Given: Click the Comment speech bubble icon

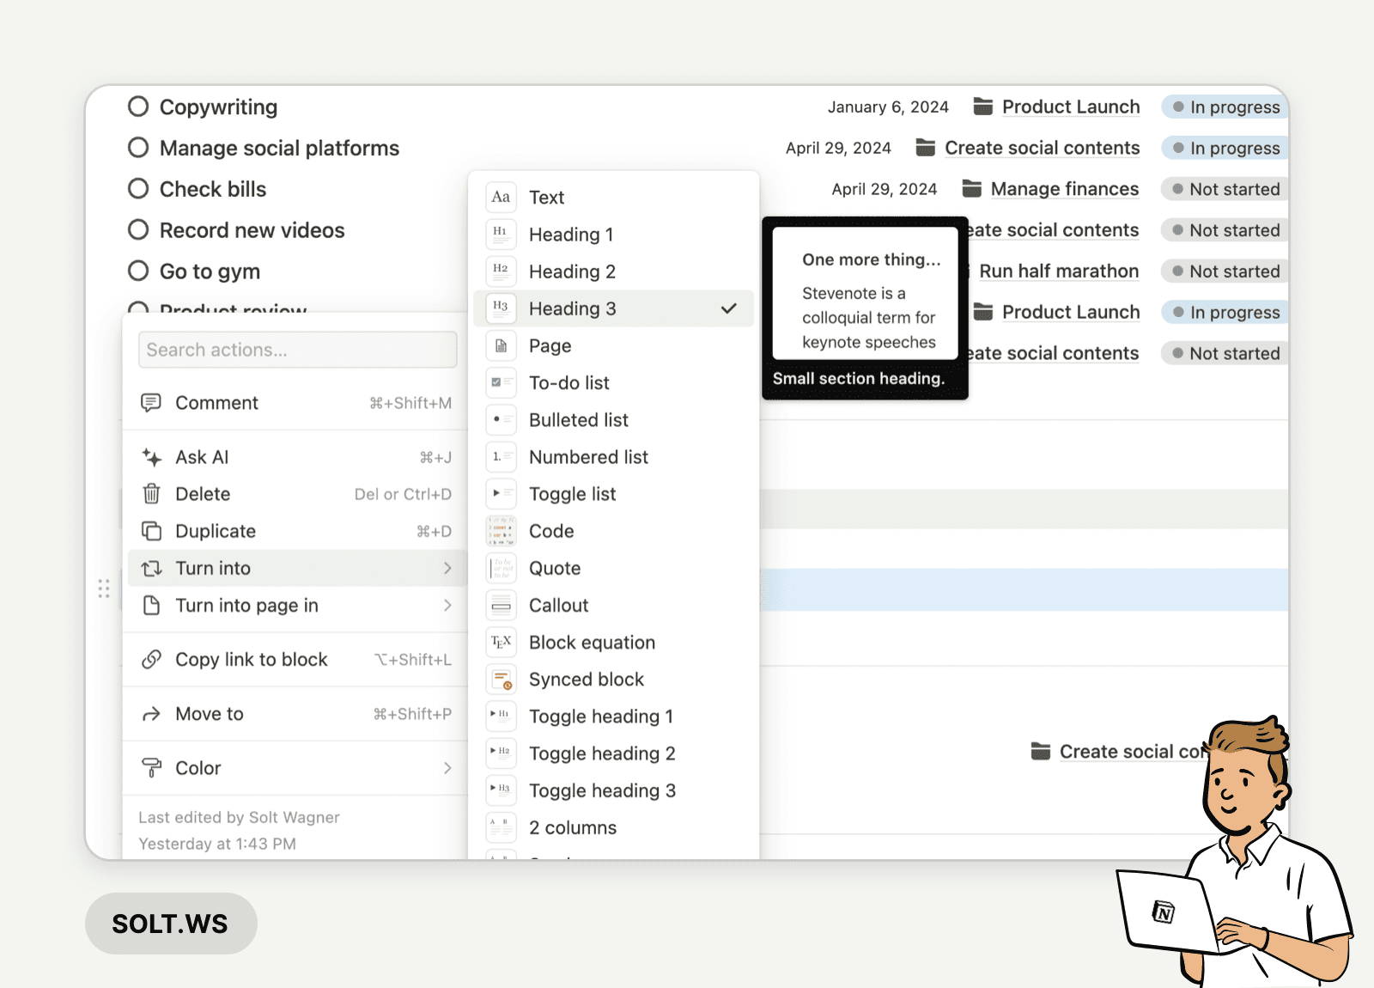Looking at the screenshot, I should point(151,402).
